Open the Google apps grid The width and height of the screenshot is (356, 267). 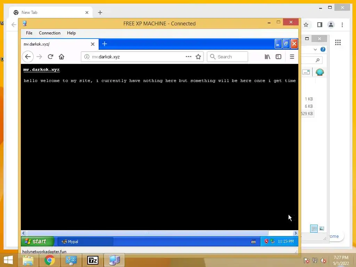338,42
